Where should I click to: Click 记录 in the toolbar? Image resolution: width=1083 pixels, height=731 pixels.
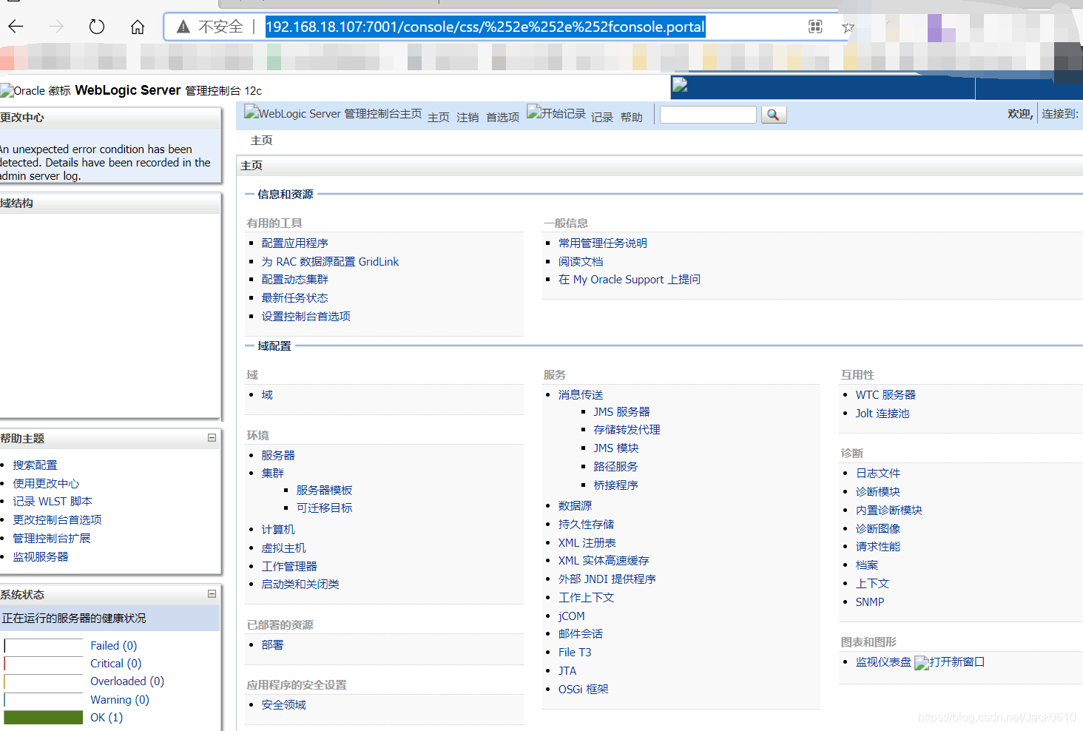(602, 117)
